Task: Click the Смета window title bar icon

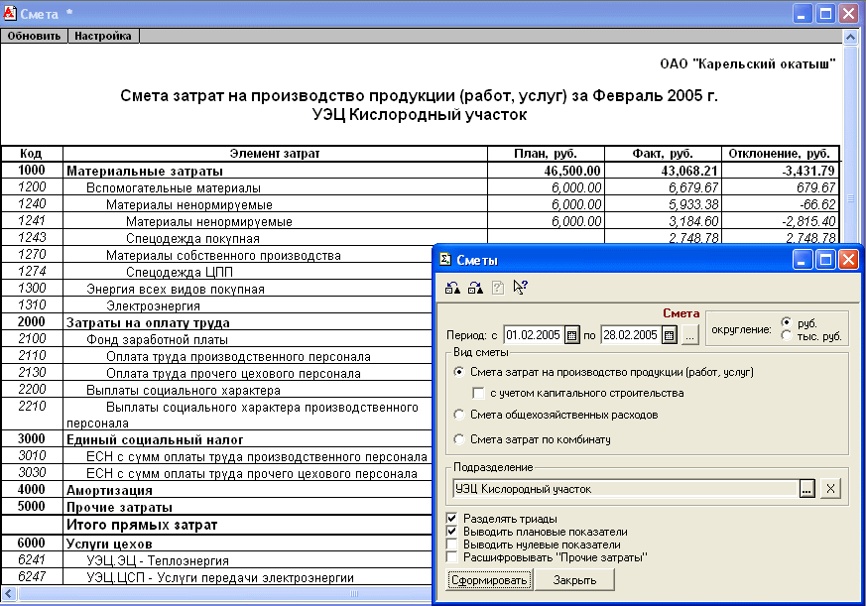Action: click(10, 14)
